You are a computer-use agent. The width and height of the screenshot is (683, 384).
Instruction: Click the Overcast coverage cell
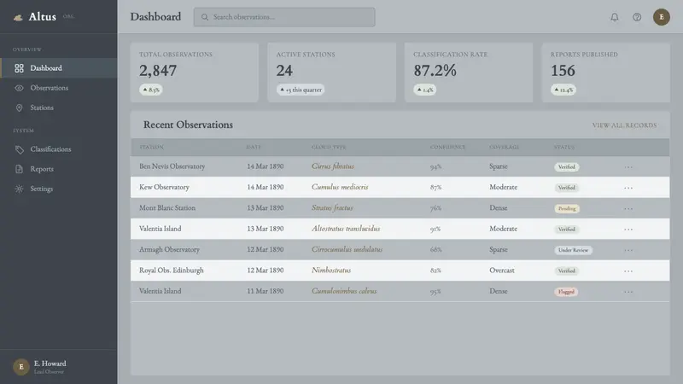(x=502, y=271)
